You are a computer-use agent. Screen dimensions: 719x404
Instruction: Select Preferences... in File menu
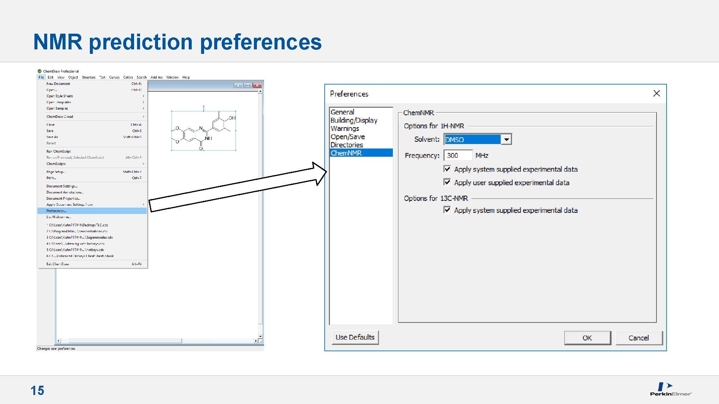[x=56, y=211]
